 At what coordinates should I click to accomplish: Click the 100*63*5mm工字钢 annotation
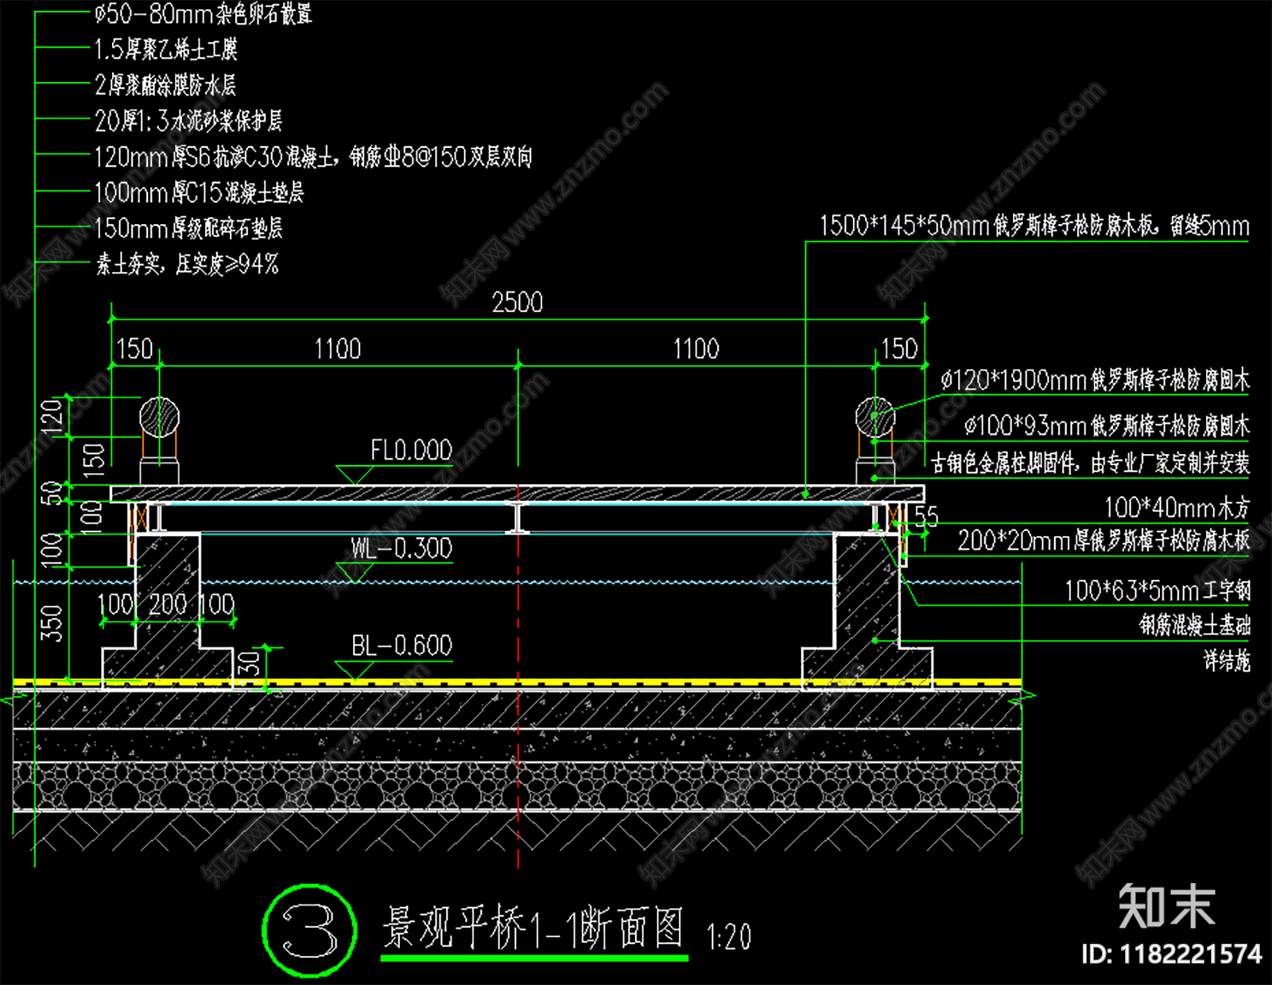pos(1158,591)
